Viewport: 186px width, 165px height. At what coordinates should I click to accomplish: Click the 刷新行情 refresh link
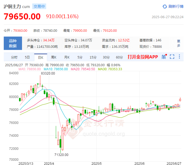[176, 6]
